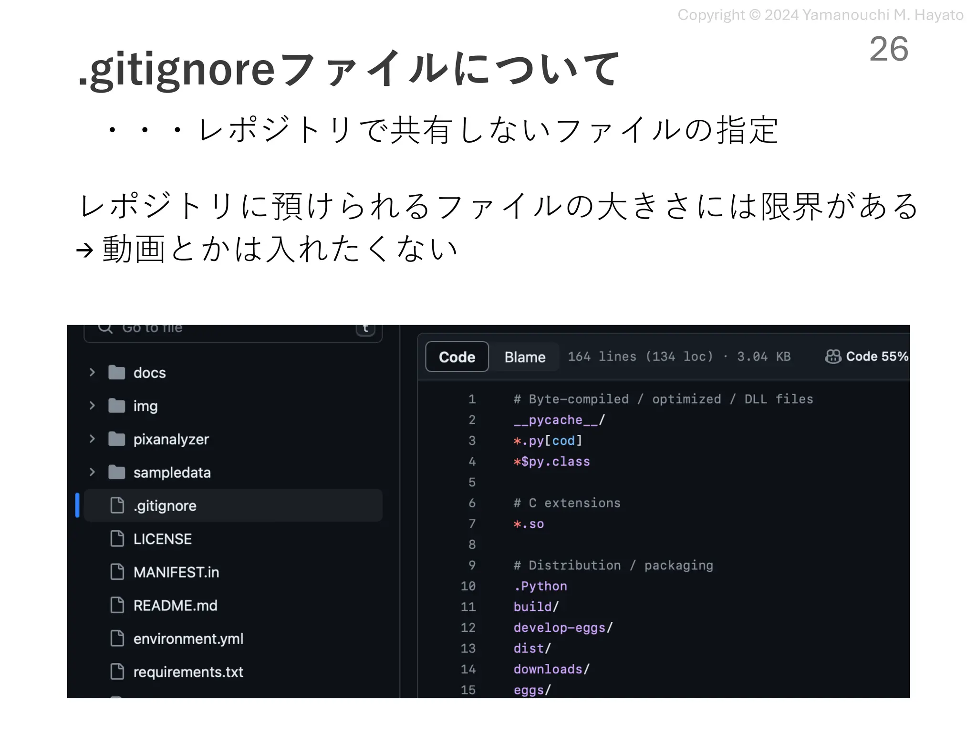
Task: Click line number 10
Action: pyautogui.click(x=468, y=586)
